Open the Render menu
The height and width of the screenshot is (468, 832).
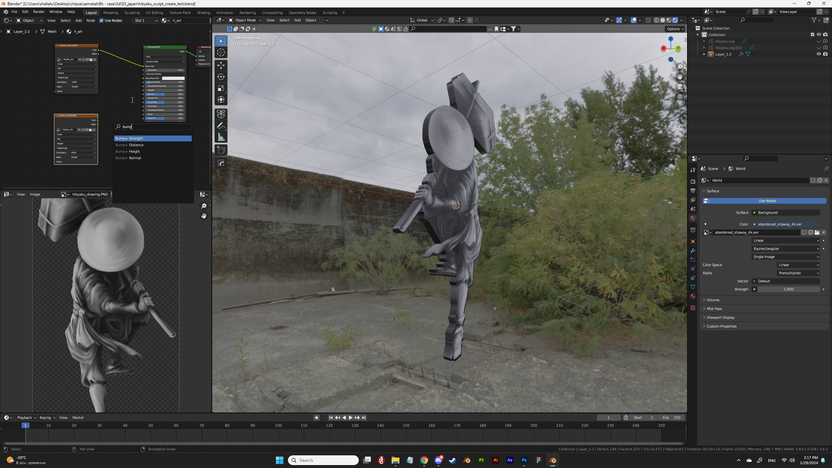(x=39, y=12)
